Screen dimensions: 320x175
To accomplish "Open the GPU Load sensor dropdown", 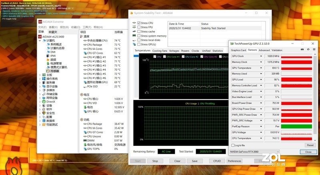I will point(261,80).
